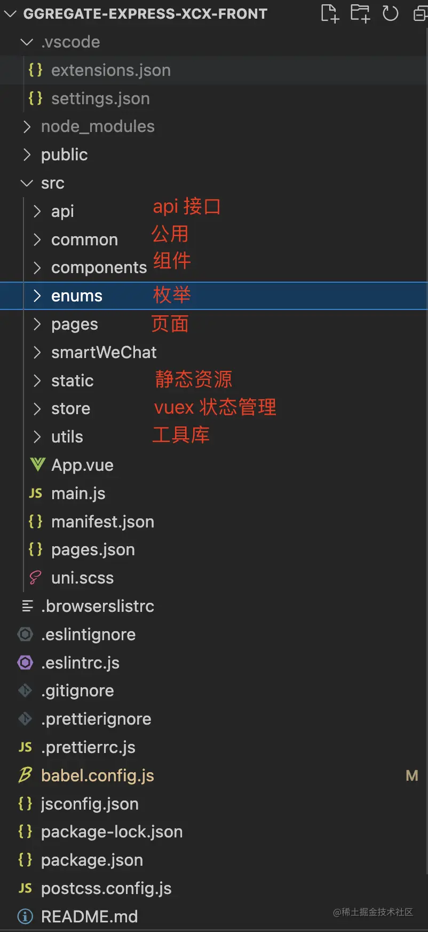Click the Collapse Folders icon
The height and width of the screenshot is (932, 428).
point(421,13)
